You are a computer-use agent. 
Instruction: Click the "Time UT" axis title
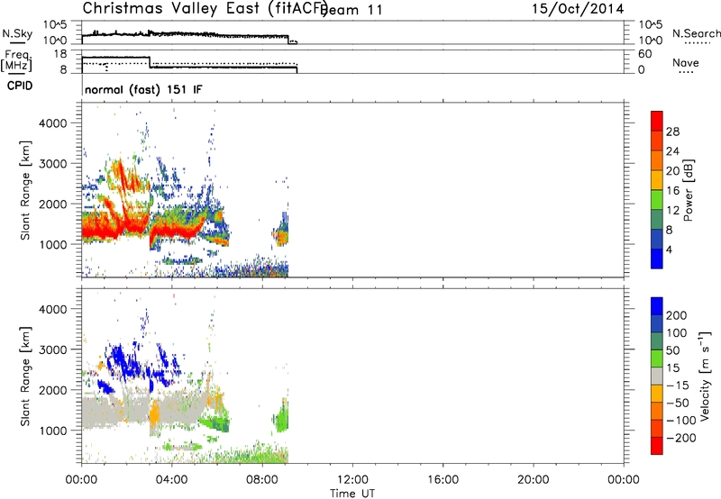(352, 494)
